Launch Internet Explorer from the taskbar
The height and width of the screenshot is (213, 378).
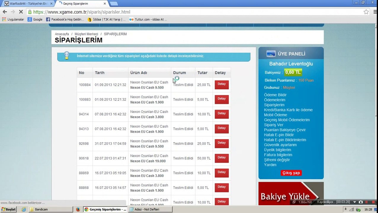click(x=24, y=209)
